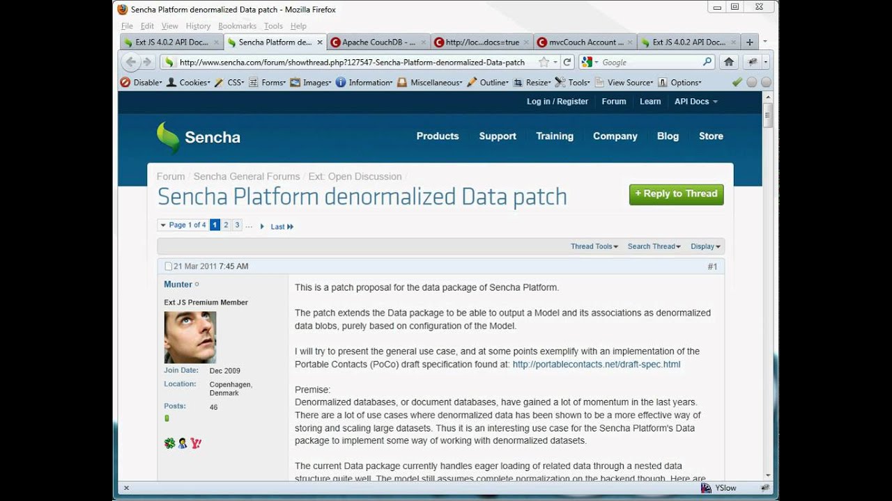The width and height of the screenshot is (892, 501).
Task: Click the URL address field
Action: pos(352,62)
